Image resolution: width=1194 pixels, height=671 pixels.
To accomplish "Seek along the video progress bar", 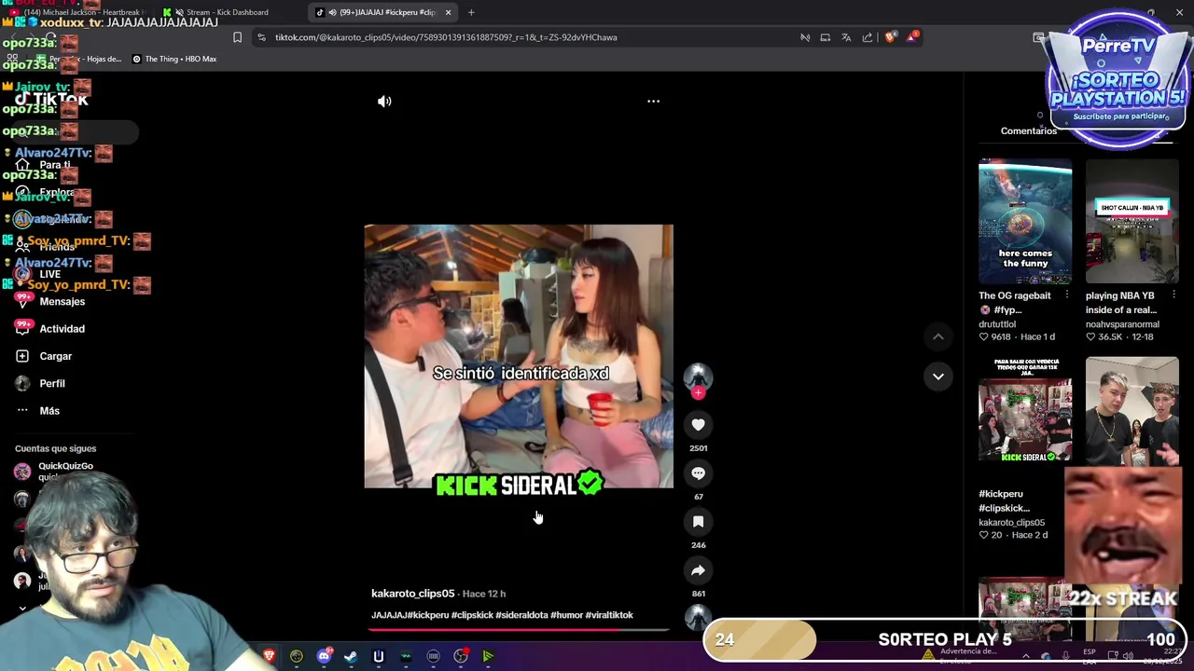I will coord(519,630).
